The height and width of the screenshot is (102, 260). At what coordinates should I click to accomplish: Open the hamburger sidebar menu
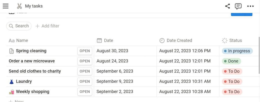pos(6,6)
